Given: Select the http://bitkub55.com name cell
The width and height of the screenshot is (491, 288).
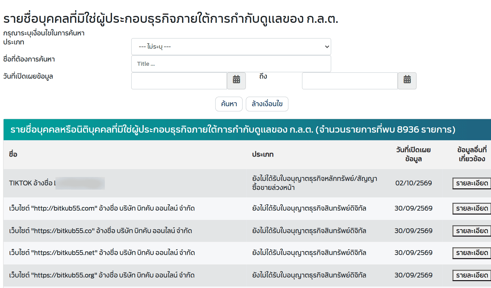Looking at the screenshot, I should click(125, 208).
